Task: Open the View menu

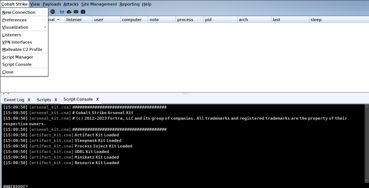Action: 35,4
